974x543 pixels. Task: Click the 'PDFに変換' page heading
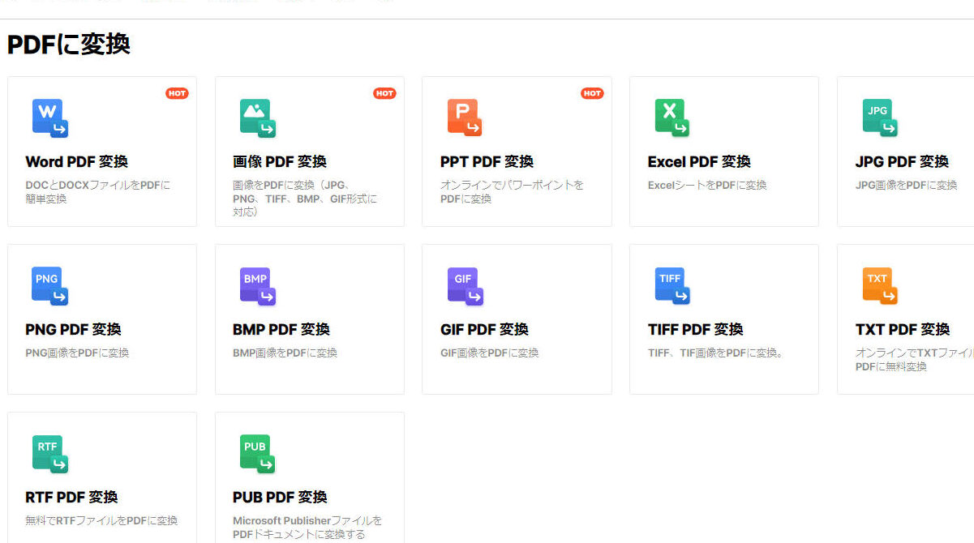pos(68,45)
